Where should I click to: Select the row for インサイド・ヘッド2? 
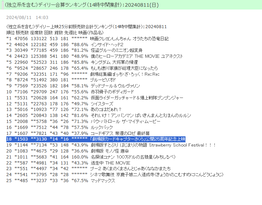(65, 45)
